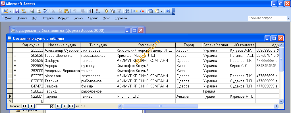Open the Вставка menu
Screen dimensions: 291x113
48,18
